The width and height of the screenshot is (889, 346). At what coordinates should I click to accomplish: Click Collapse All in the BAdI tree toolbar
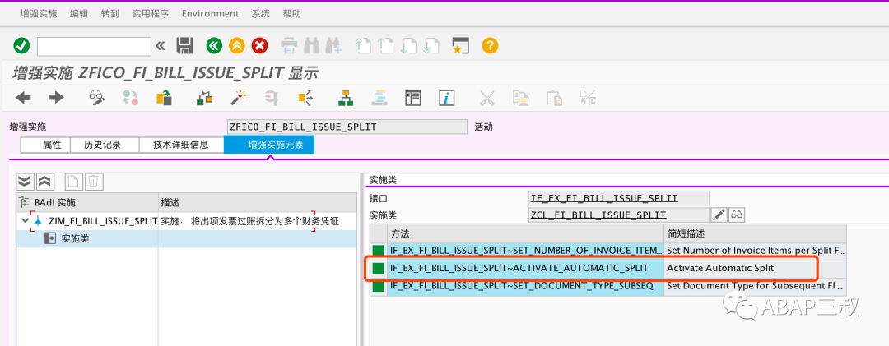(x=44, y=181)
